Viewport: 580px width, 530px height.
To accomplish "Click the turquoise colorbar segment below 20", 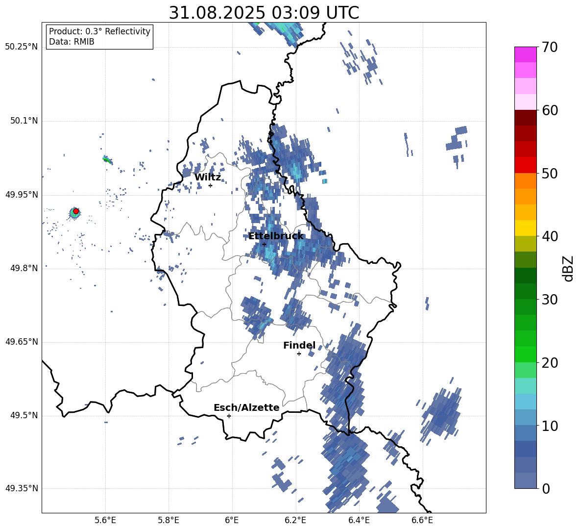I will click(525, 386).
